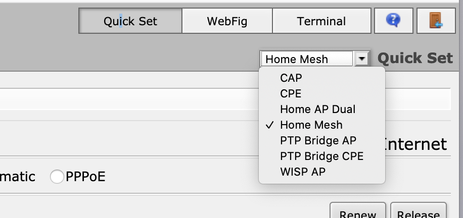Open the Home Mesh mode dropdown arrow
The image size is (463, 218).
pyautogui.click(x=361, y=59)
